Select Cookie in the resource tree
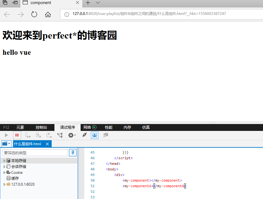The height and width of the screenshot is (199, 263). (x=17, y=172)
